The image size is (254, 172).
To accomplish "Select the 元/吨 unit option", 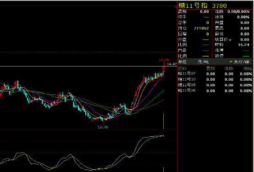I will pos(203,62).
